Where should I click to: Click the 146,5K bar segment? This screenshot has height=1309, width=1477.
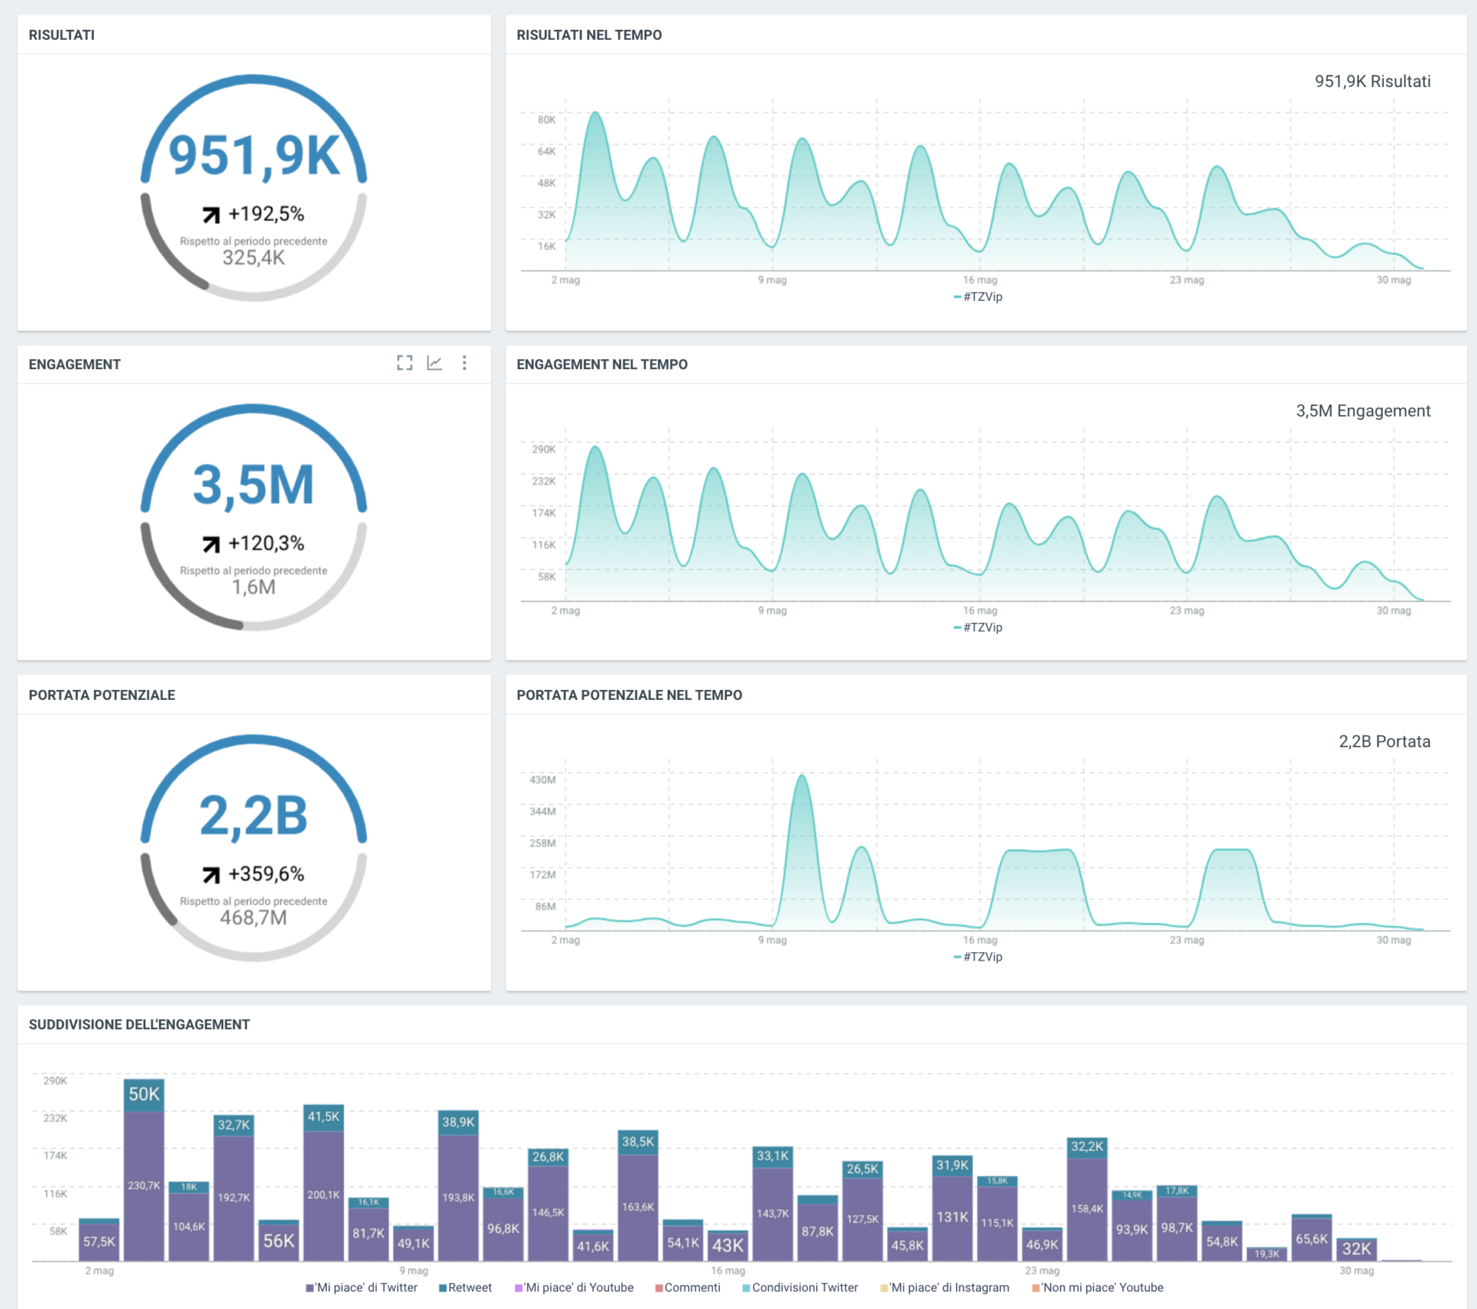click(x=548, y=1213)
